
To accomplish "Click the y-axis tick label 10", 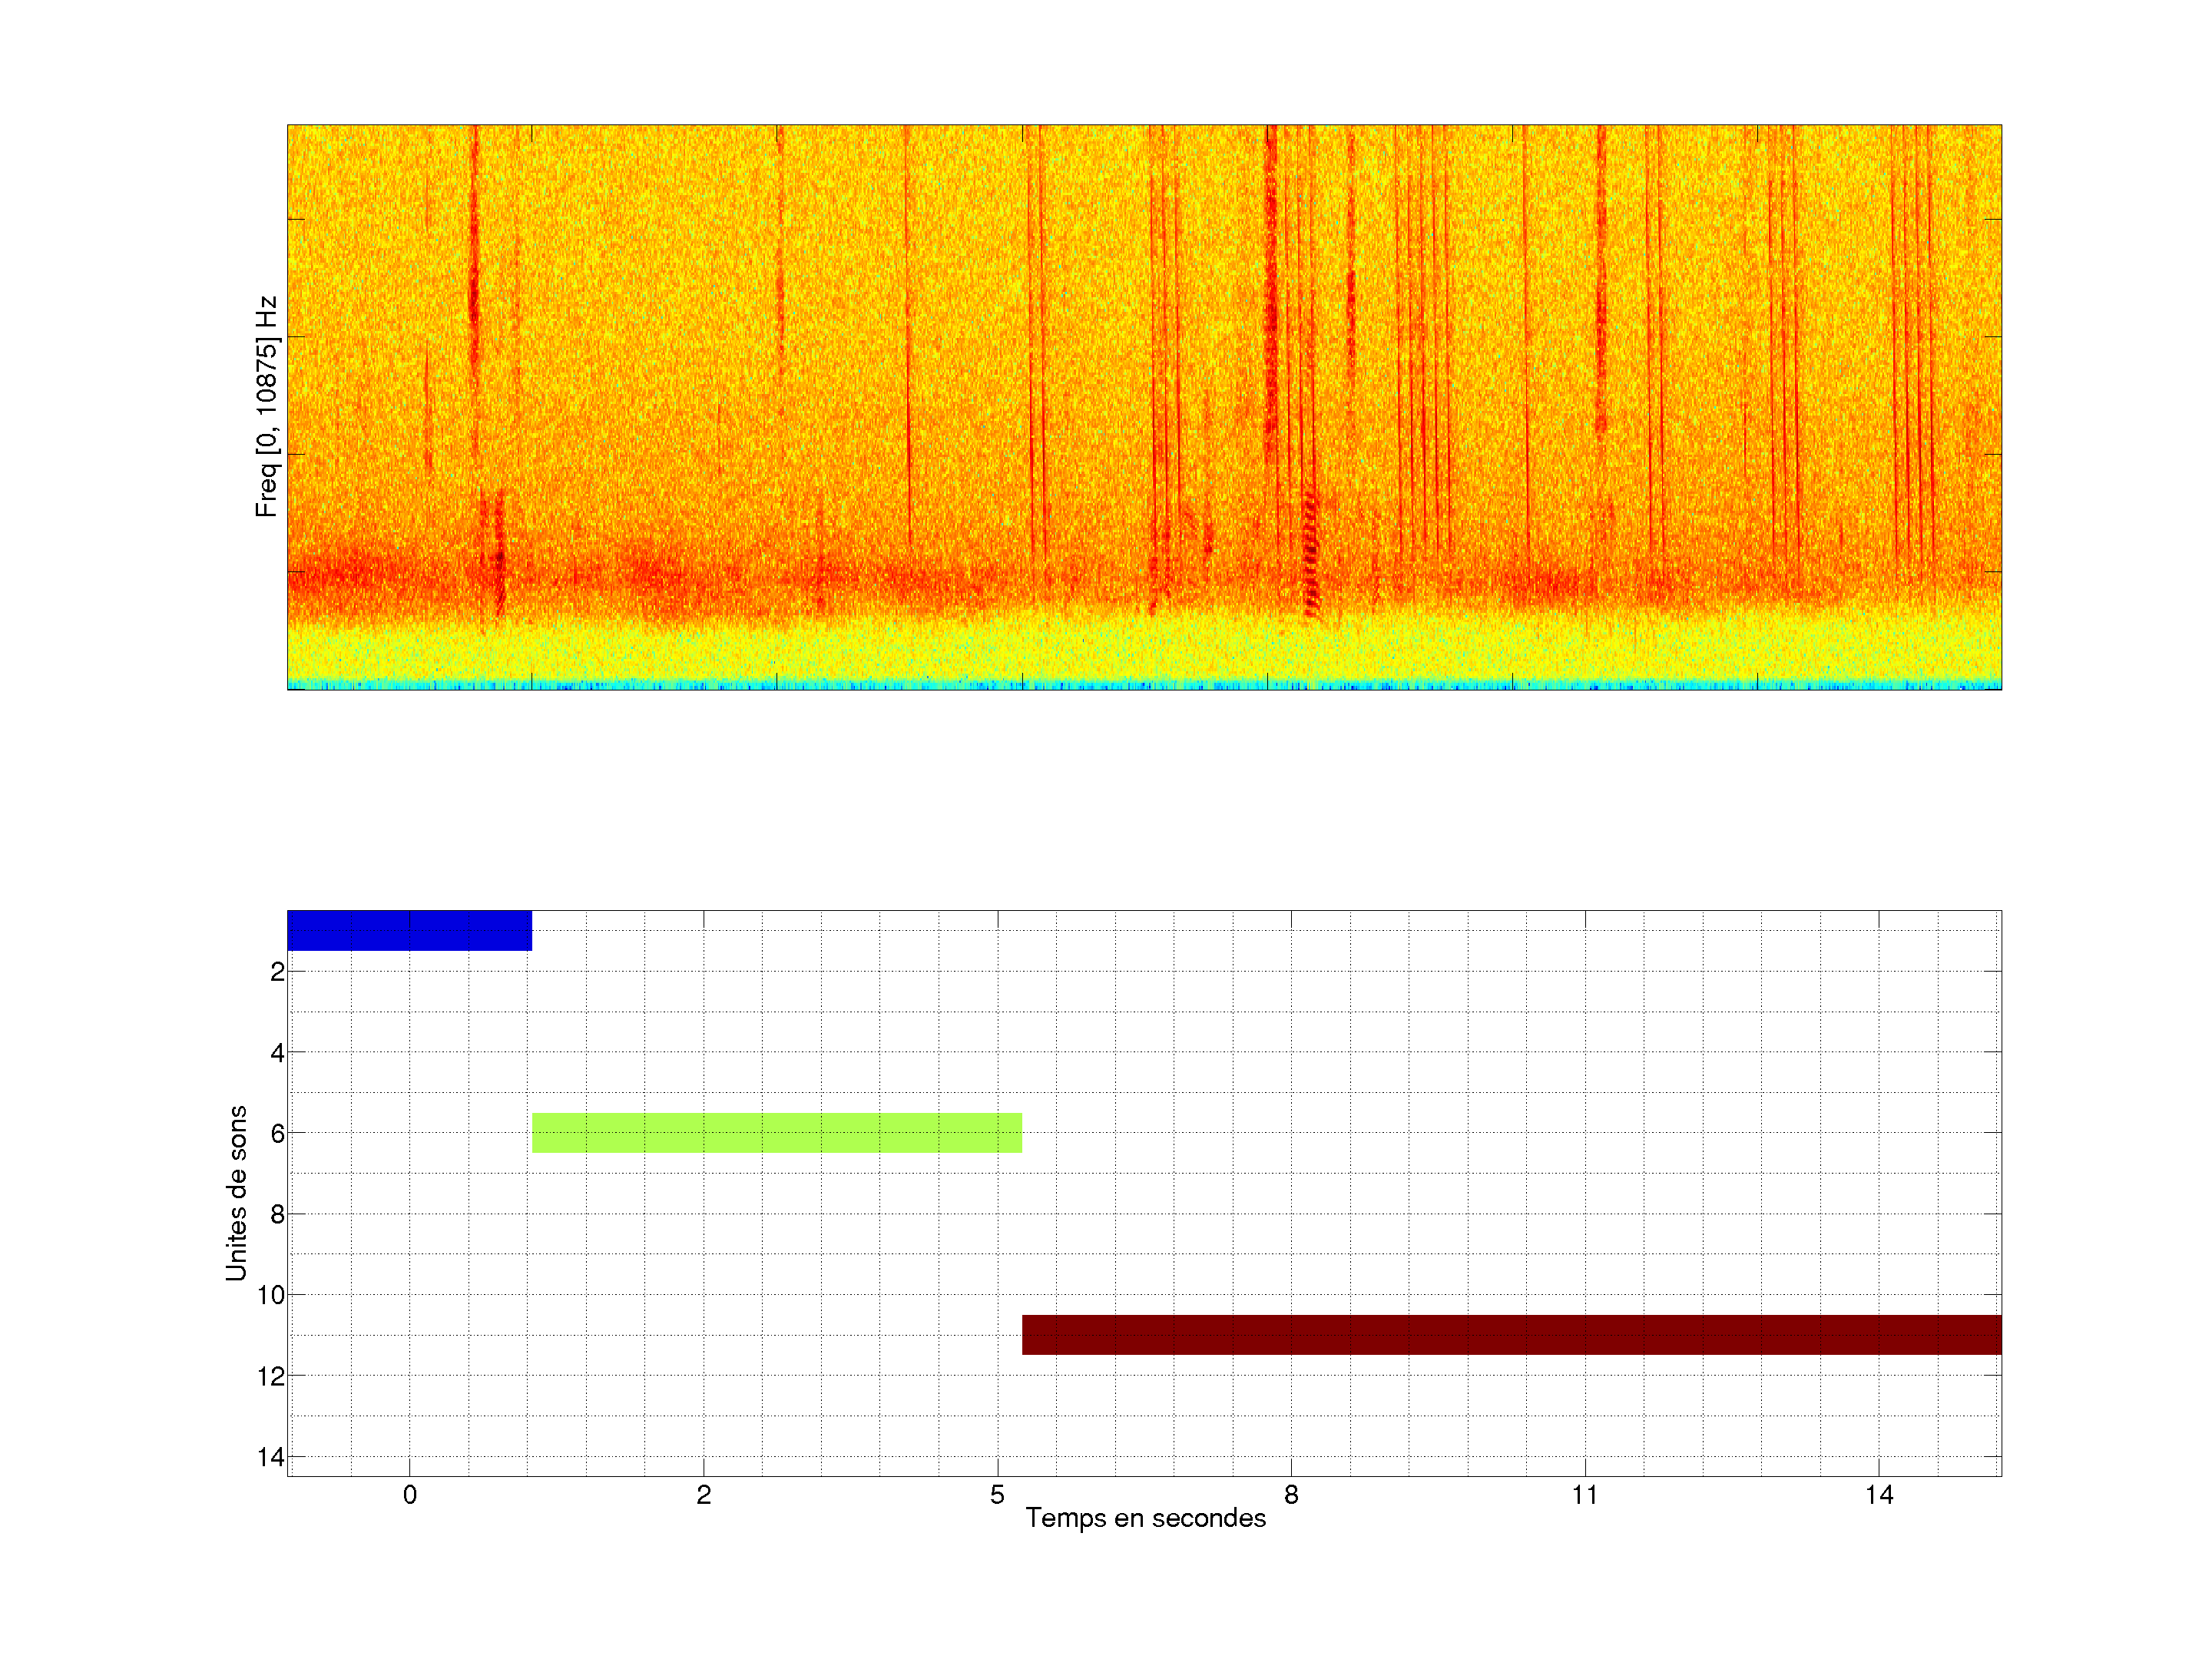I will pyautogui.click(x=271, y=1296).
